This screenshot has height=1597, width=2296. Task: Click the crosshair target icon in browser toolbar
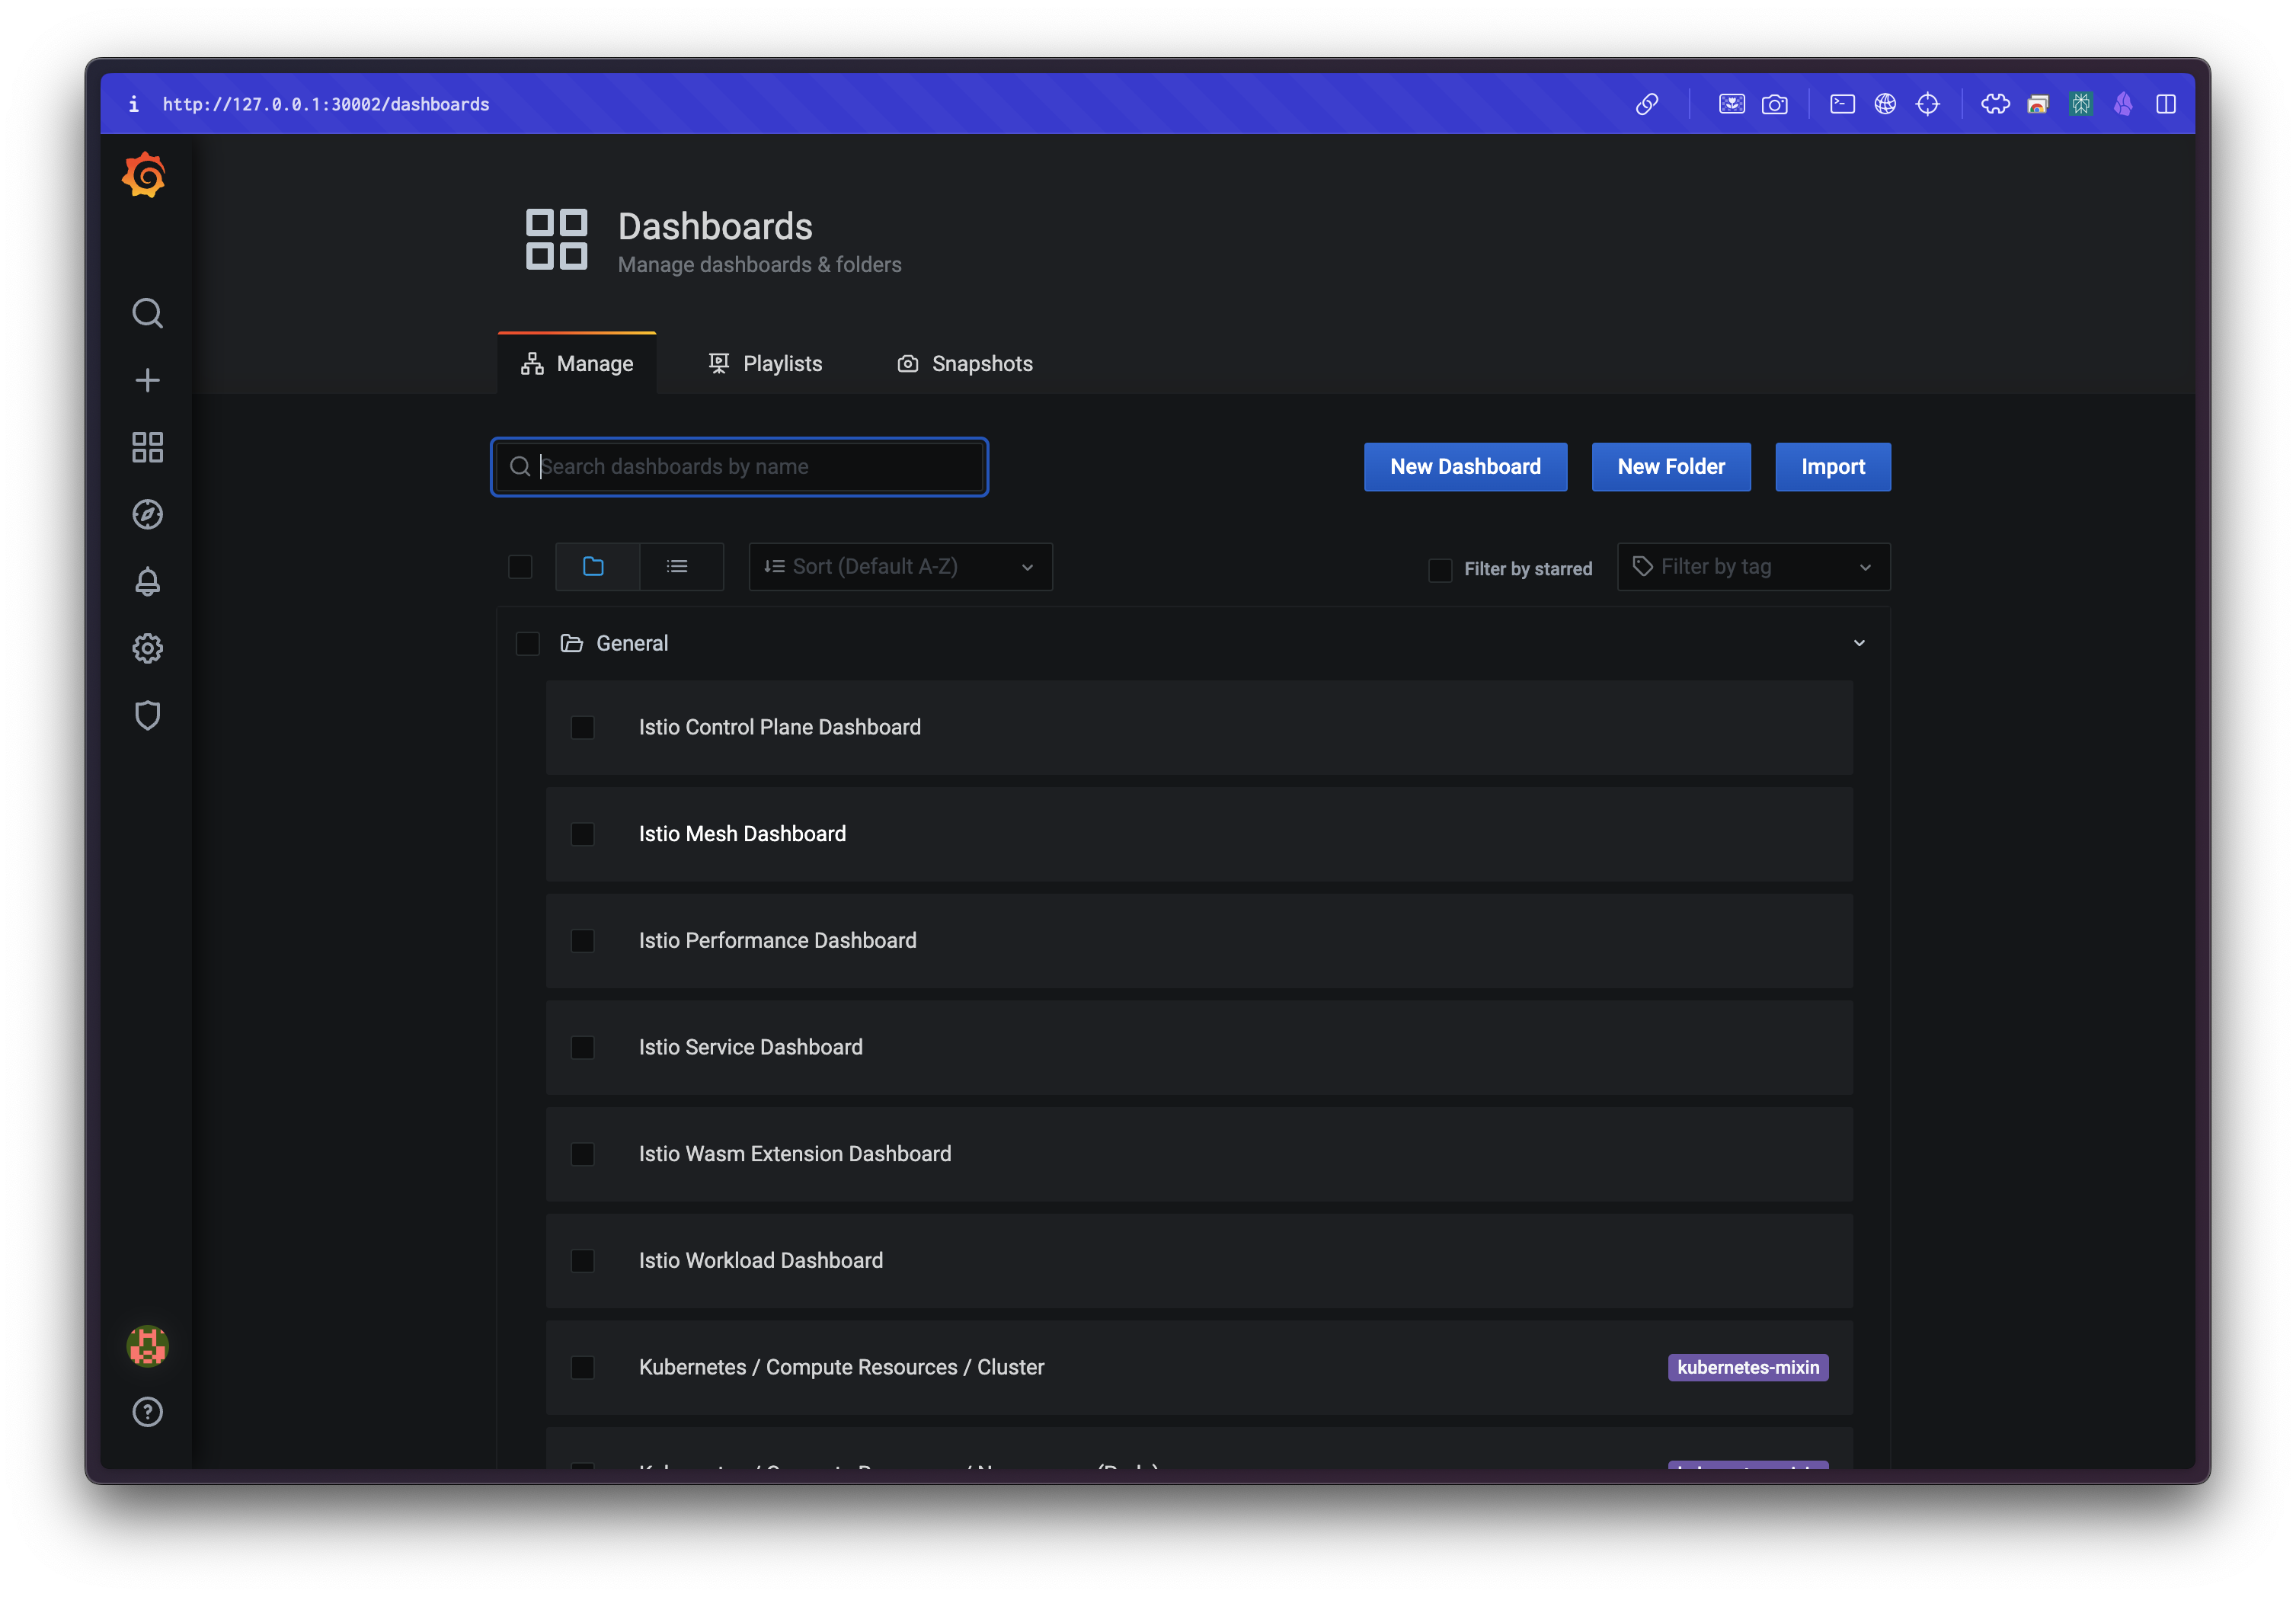pyautogui.click(x=1928, y=104)
